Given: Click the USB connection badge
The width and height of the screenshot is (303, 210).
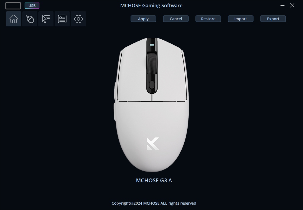Looking at the screenshot, I should point(32,6).
